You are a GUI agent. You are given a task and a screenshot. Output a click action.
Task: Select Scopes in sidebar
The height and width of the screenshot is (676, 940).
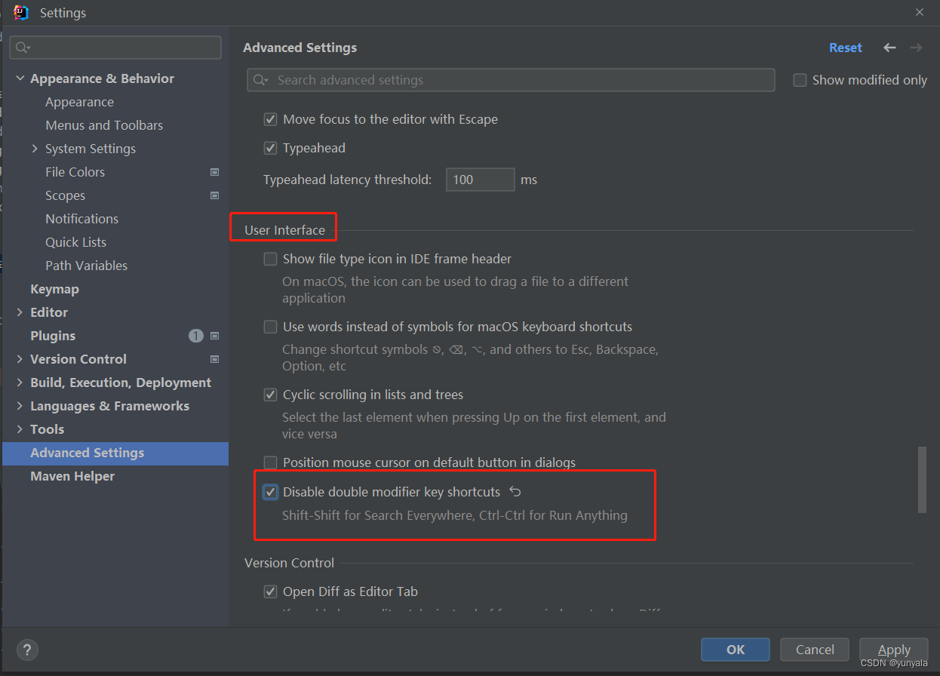point(65,195)
